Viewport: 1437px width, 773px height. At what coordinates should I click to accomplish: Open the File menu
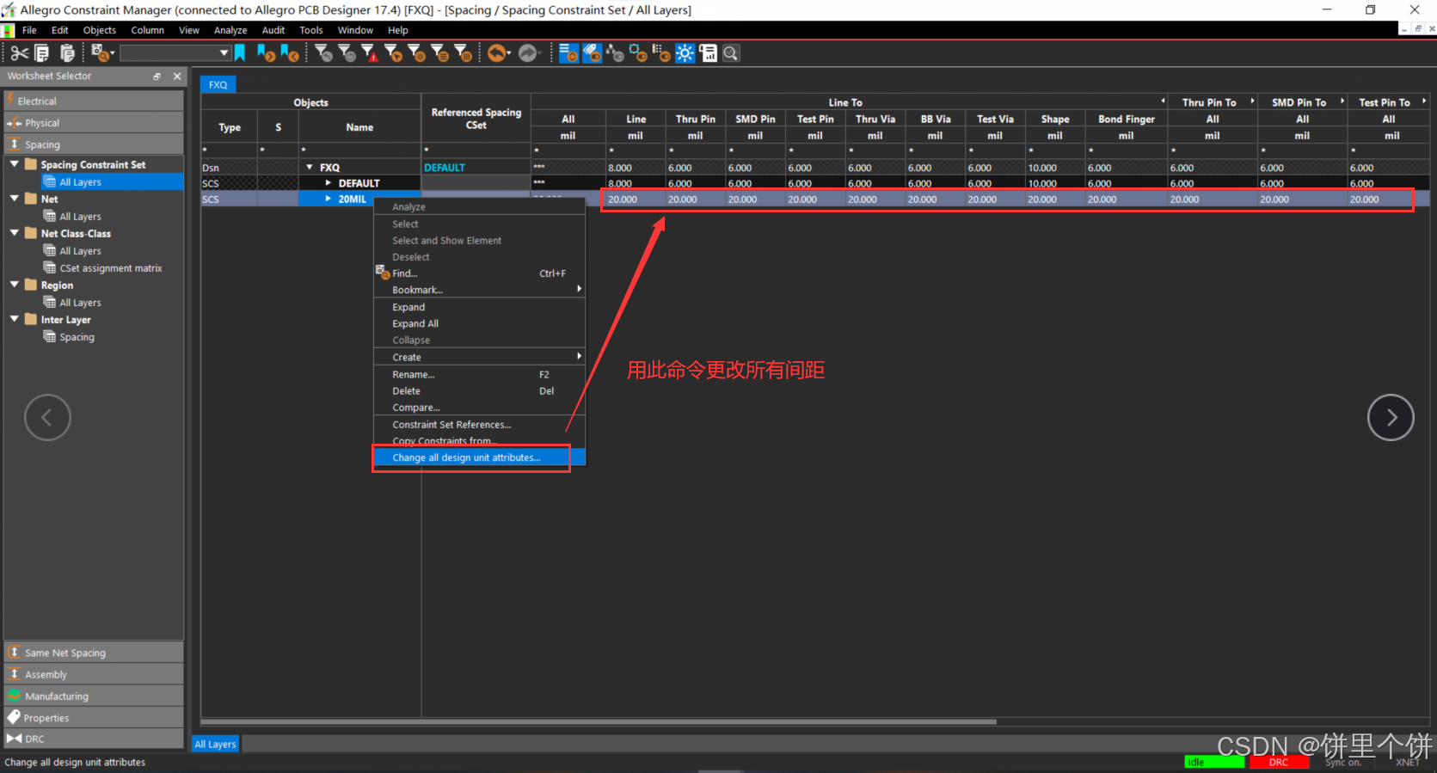click(x=29, y=30)
